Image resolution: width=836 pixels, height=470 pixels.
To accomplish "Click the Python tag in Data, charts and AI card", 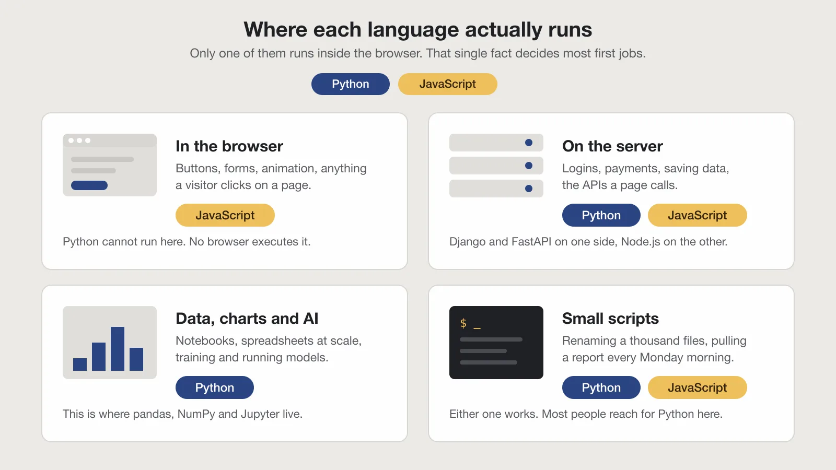I will point(215,387).
